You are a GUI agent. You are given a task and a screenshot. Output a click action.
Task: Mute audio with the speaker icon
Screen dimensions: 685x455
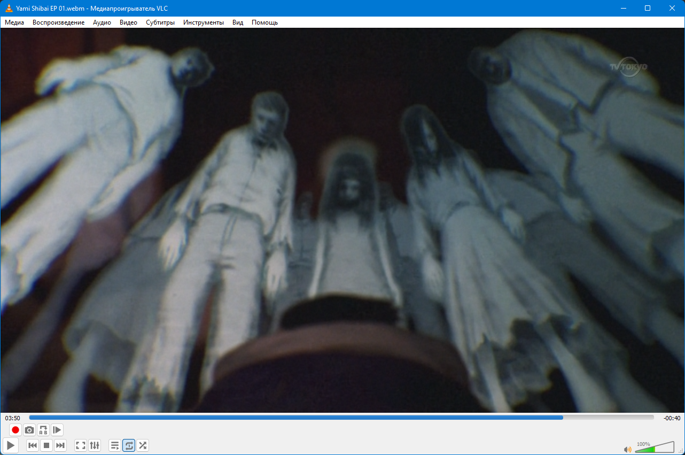pos(627,449)
